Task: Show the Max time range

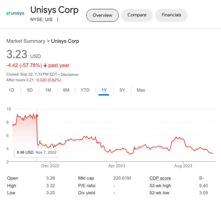Action: point(141,90)
